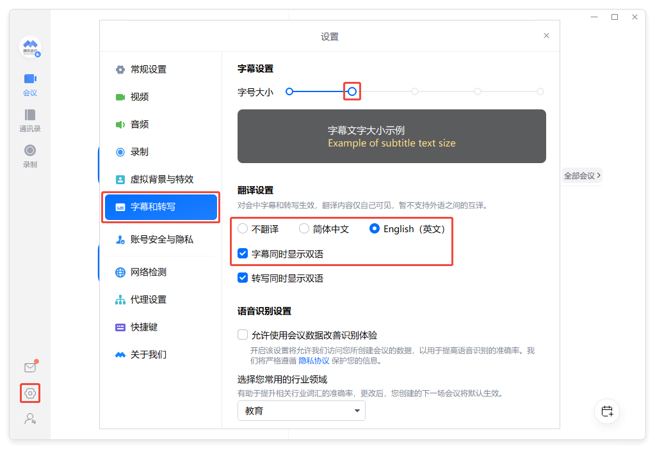The height and width of the screenshot is (449, 655).
Task: Maximize the Tencent Meeting main window
Action: [x=615, y=17]
